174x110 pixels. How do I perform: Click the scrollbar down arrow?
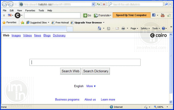point(171,102)
